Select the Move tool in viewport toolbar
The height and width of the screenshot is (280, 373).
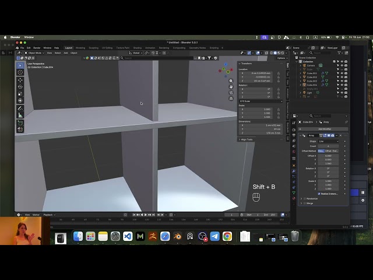tap(20, 80)
